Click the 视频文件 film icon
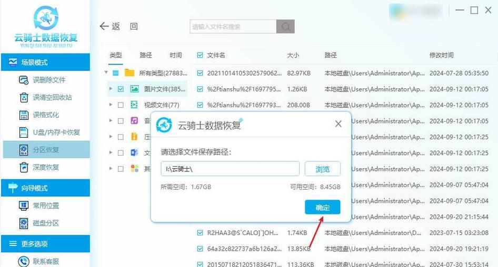Viewport: 498px width, 267px height. 134,105
